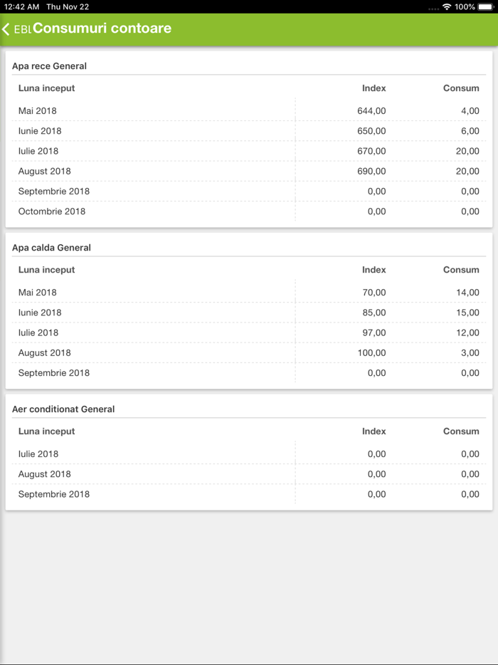Tap the battery indicator icon
The width and height of the screenshot is (498, 665).
click(487, 6)
